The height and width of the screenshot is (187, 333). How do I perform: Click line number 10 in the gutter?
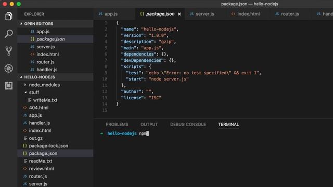[105, 79]
